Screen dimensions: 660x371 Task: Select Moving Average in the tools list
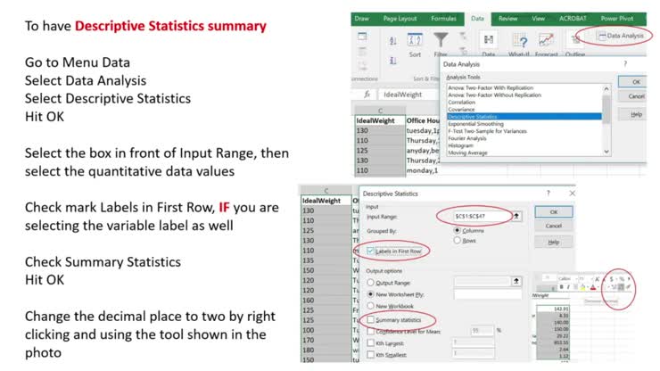tap(467, 153)
